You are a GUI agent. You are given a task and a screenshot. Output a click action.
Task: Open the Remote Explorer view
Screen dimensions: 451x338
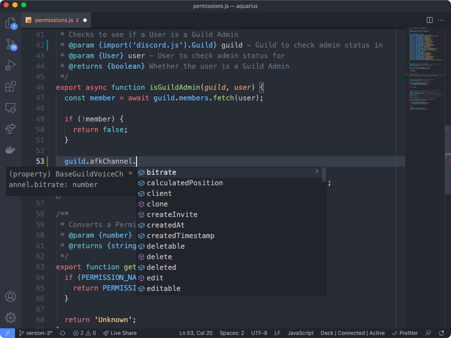click(x=10, y=107)
